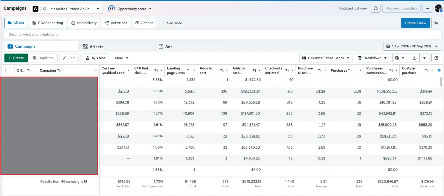This screenshot has height=196, width=444.
Task: Click the info icon beside Results from 46 campaigns
Action: click(86, 181)
